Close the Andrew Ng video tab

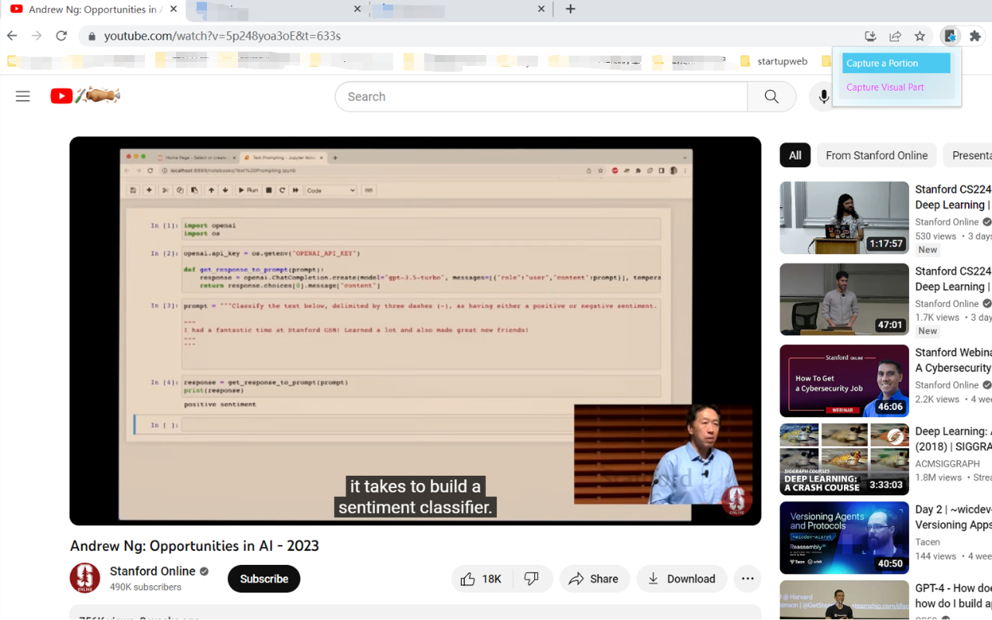174,9
